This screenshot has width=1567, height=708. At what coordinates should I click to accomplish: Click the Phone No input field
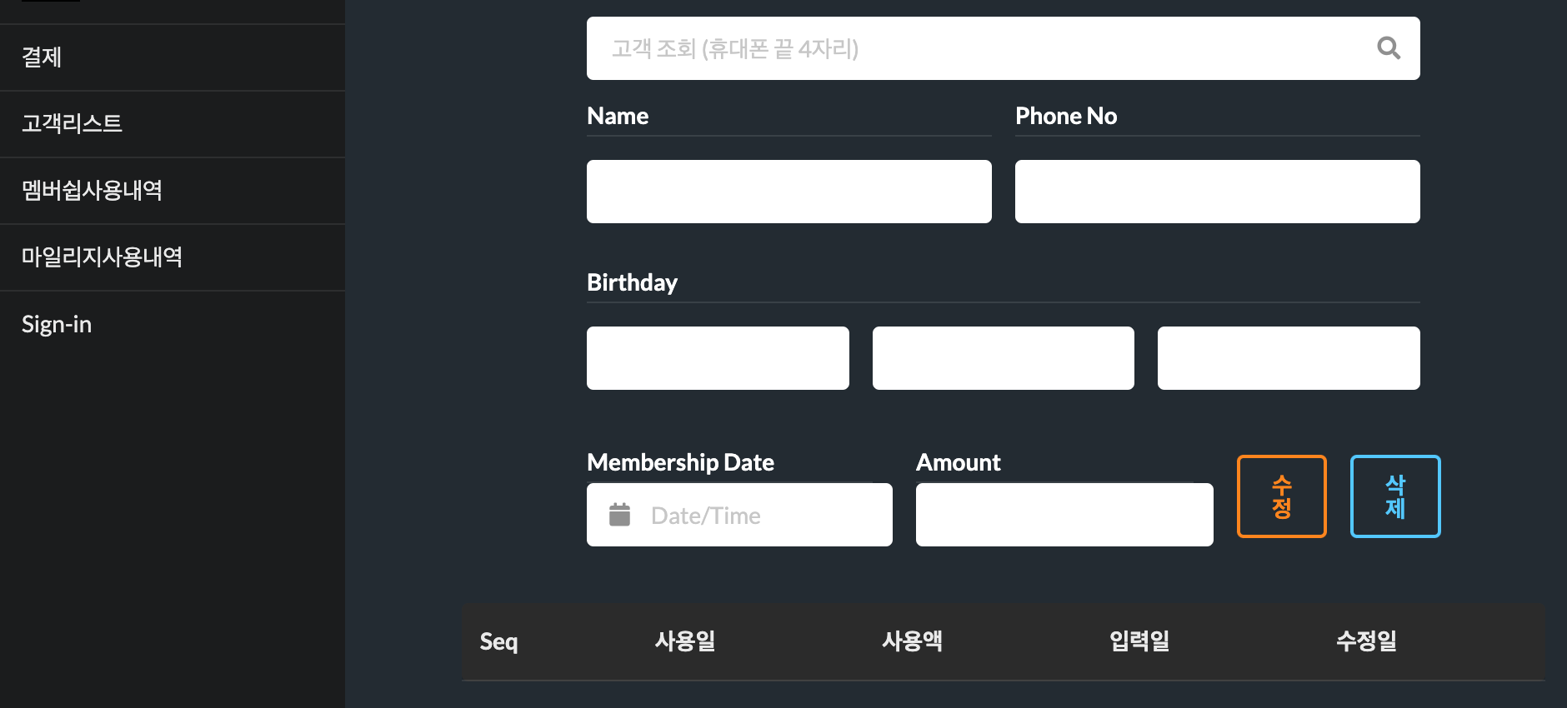pos(1218,192)
